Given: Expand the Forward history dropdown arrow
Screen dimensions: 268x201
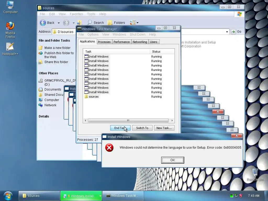Looking at the screenshot, I should [74, 23].
